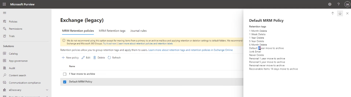Click the Never Delete tag text
The height and width of the screenshot is (97, 351).
point(256,55)
